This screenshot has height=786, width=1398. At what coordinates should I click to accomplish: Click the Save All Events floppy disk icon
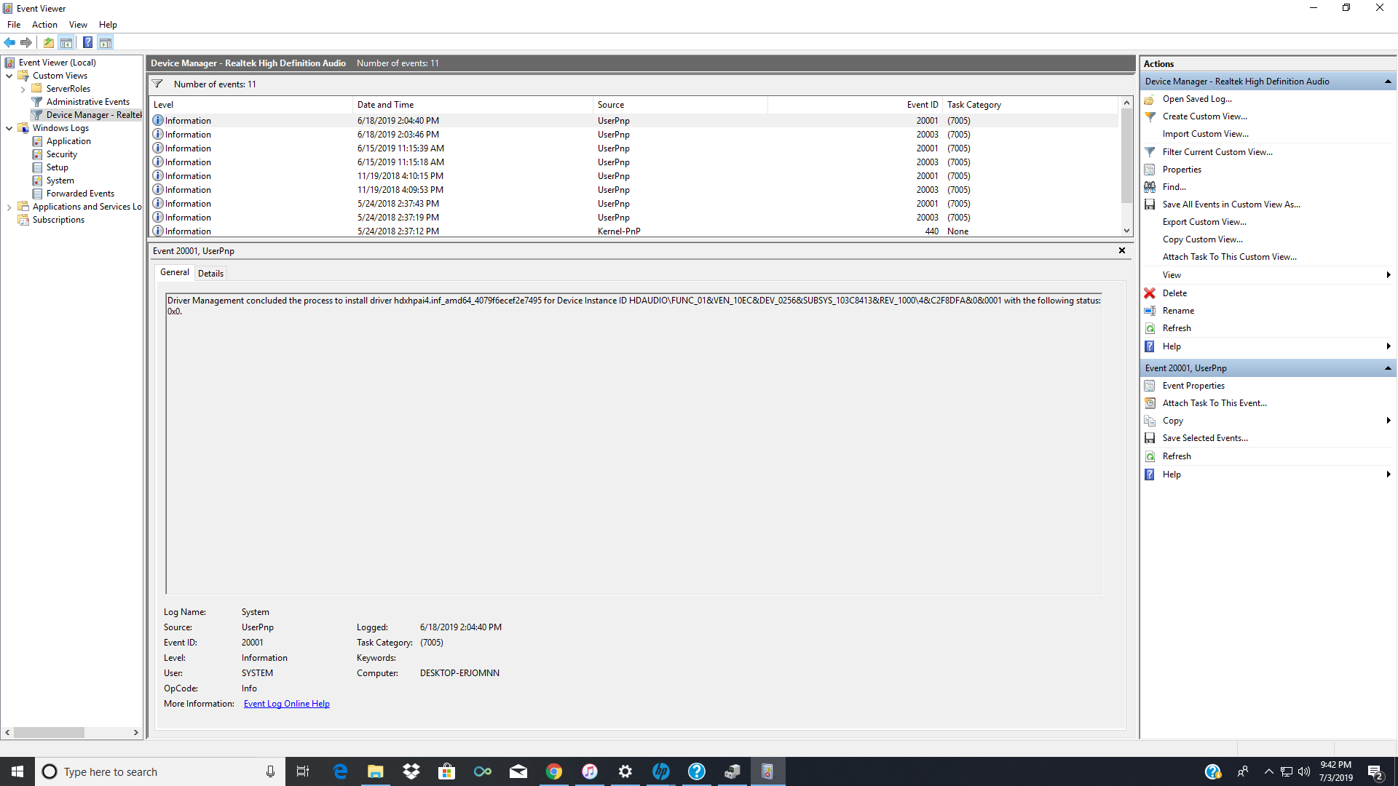pyautogui.click(x=1150, y=205)
